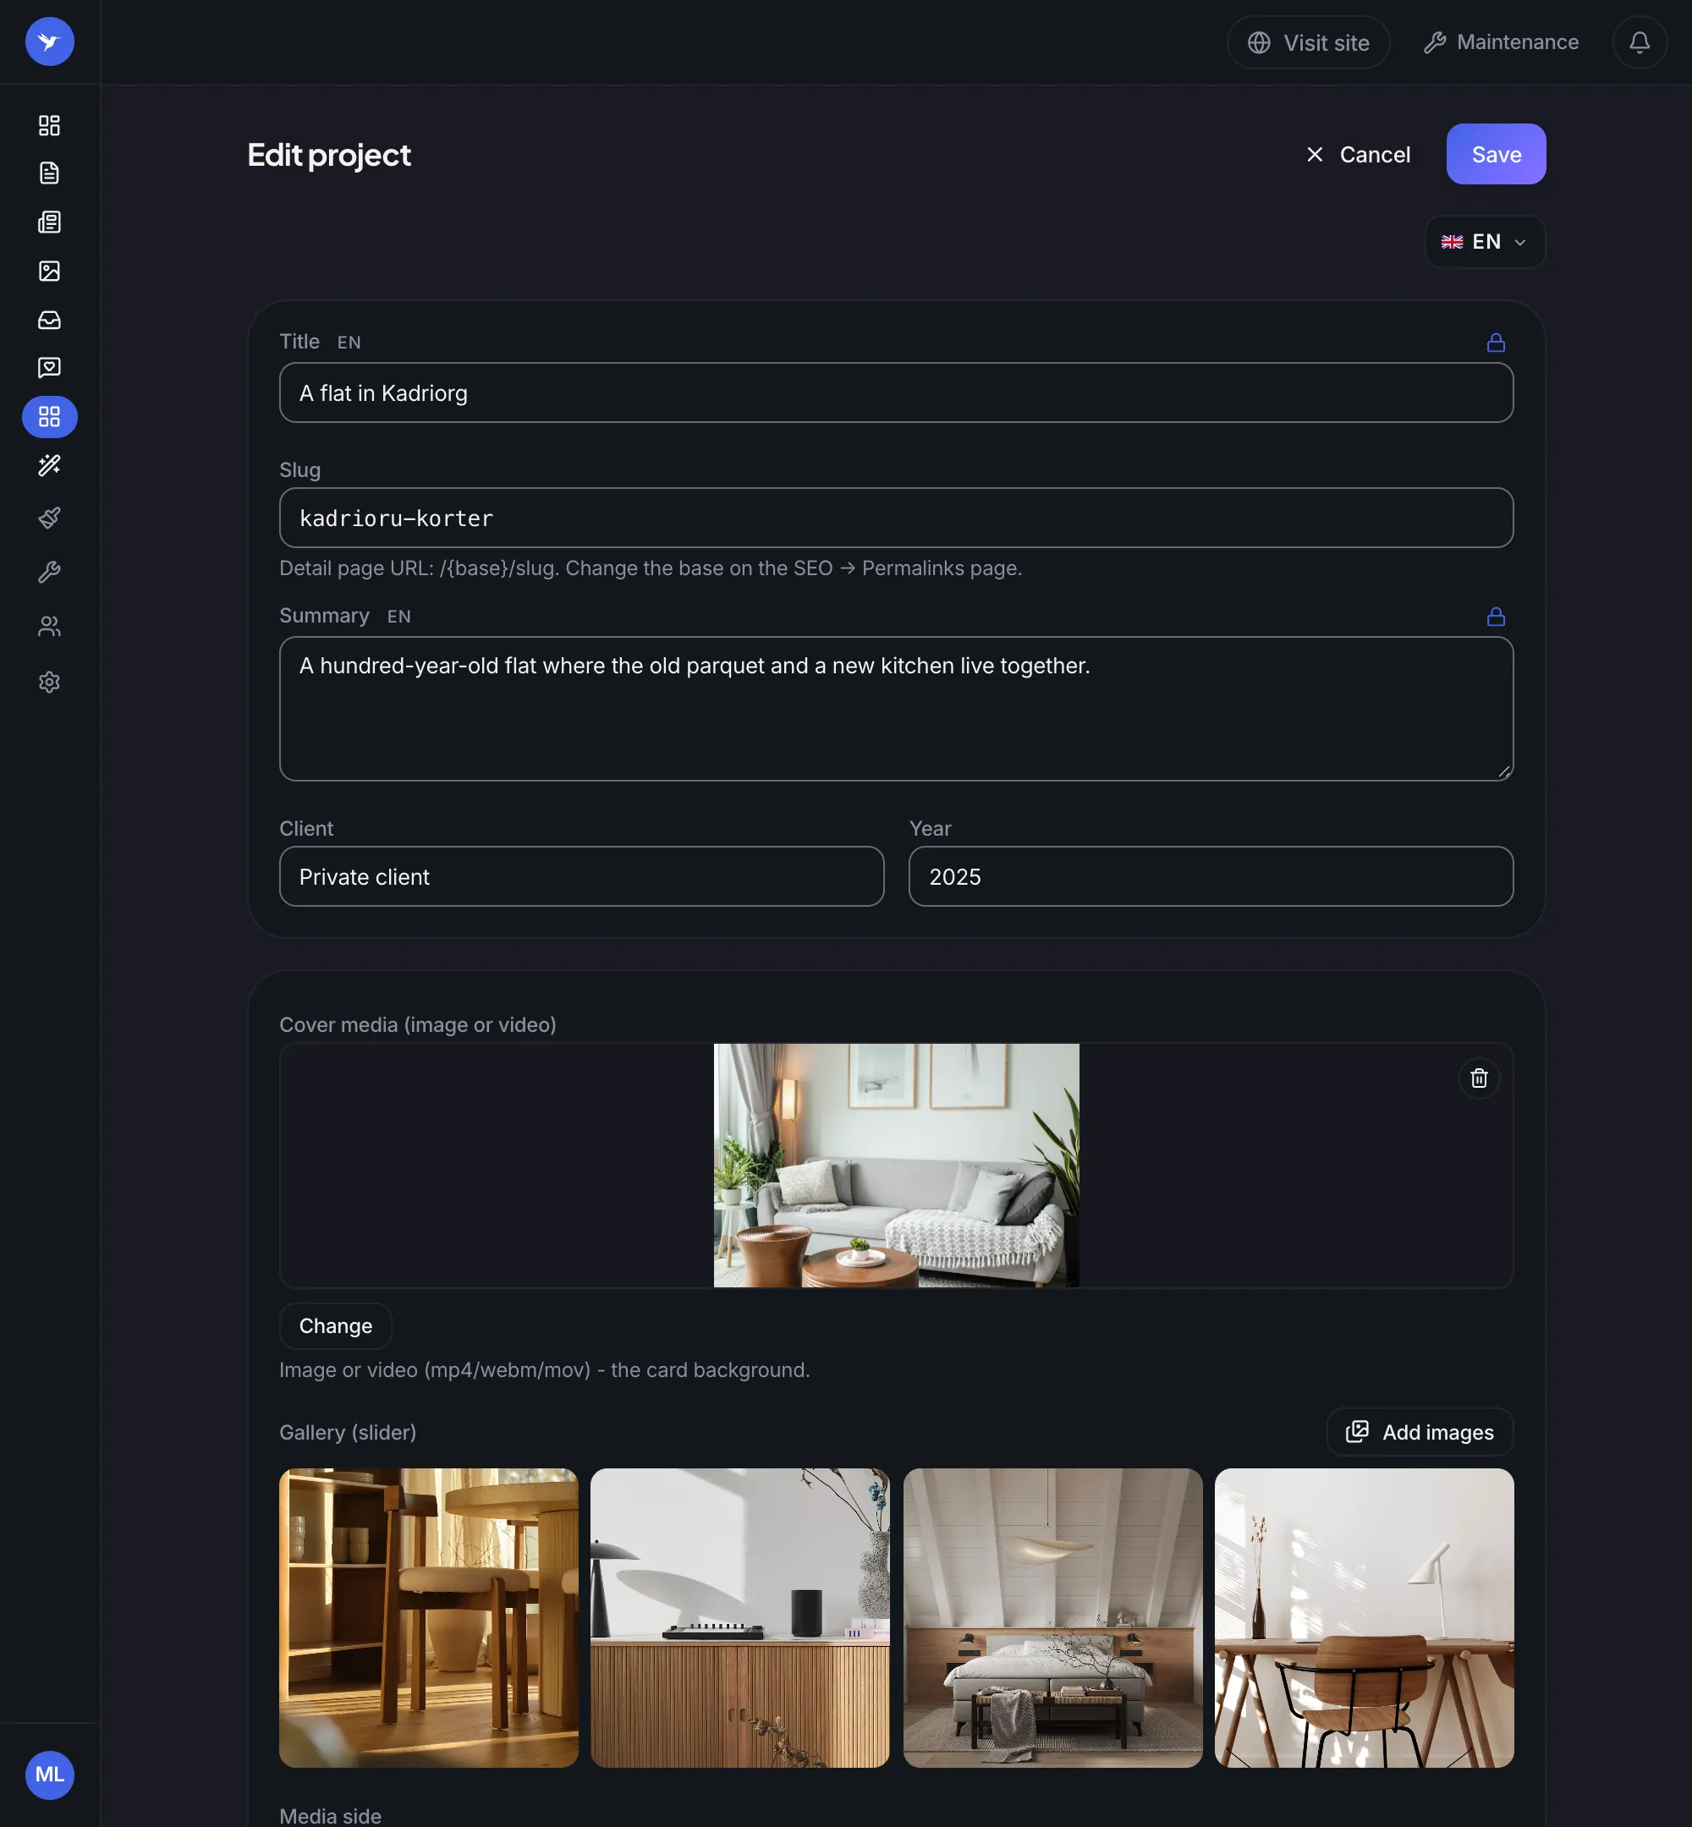Focus the Slug field kadrioru-korter
1692x1827 pixels.
point(895,518)
